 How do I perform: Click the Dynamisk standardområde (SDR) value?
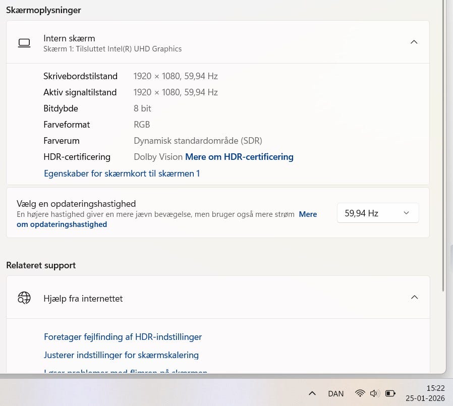click(x=198, y=141)
